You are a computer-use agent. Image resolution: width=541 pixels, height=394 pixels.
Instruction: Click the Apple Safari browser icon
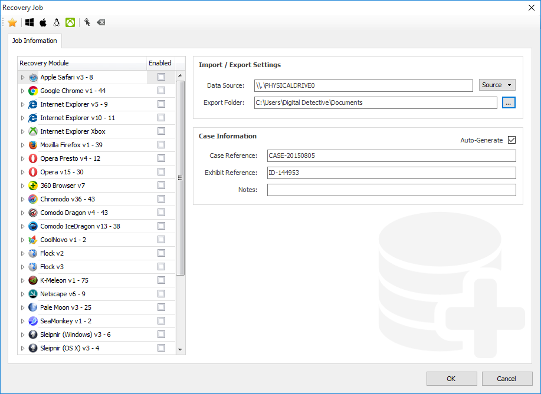point(33,77)
